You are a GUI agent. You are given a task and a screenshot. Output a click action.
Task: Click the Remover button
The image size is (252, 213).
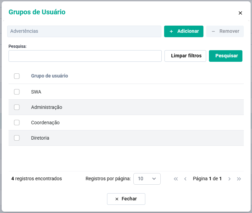225,31
